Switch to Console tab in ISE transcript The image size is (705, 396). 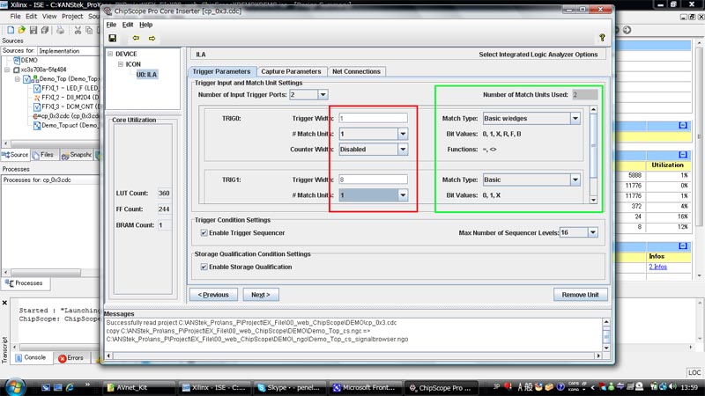click(x=31, y=358)
